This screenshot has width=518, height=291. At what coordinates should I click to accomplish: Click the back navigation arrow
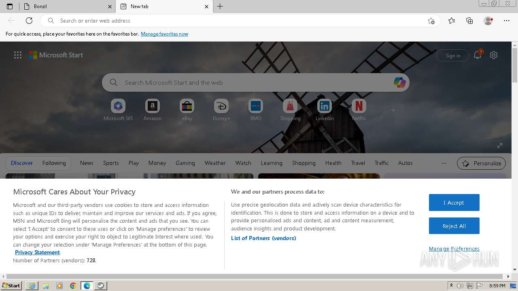pos(11,21)
